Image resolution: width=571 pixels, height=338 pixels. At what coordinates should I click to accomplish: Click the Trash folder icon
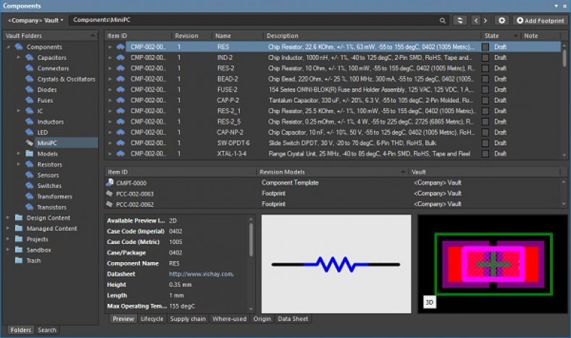(x=18, y=261)
